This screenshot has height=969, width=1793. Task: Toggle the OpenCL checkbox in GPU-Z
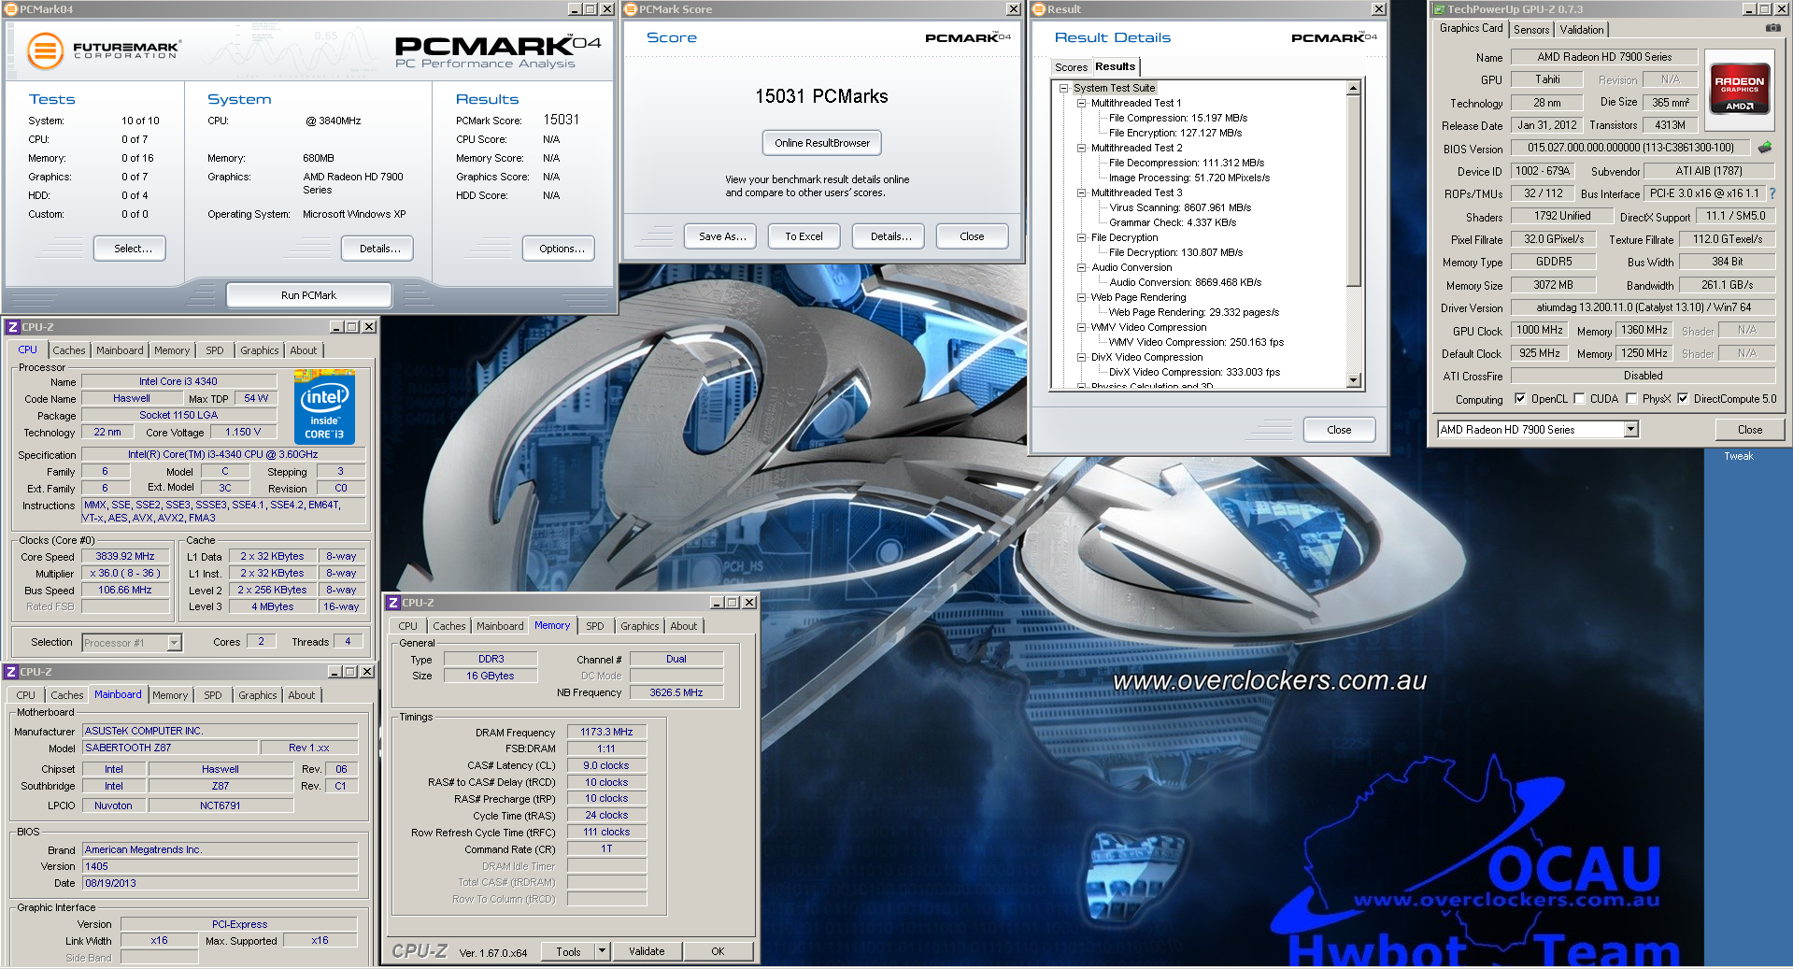pyautogui.click(x=1520, y=399)
